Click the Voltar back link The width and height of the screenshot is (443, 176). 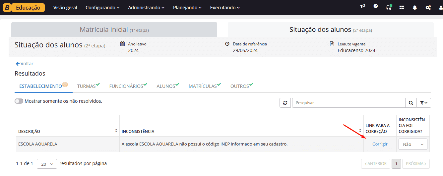25,64
